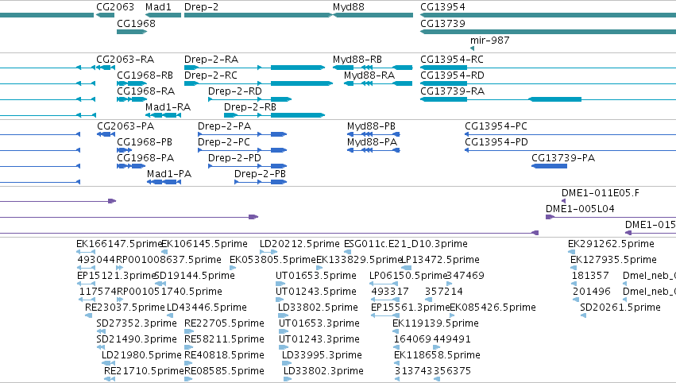Click transcript Myd88-RA label

tap(369, 75)
